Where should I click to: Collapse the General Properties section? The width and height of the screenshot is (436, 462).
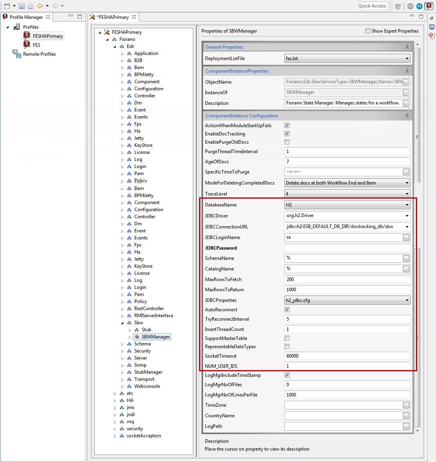point(407,47)
